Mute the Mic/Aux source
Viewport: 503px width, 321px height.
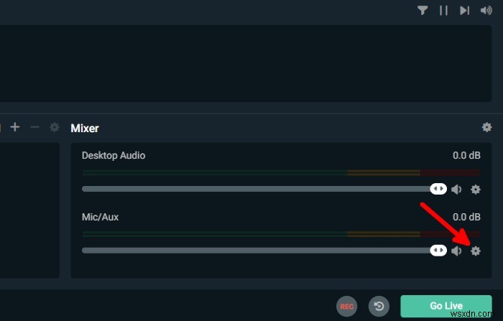tap(456, 251)
